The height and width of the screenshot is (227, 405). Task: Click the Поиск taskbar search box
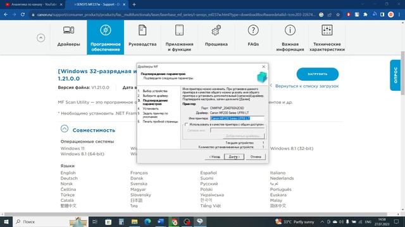pos(51,221)
